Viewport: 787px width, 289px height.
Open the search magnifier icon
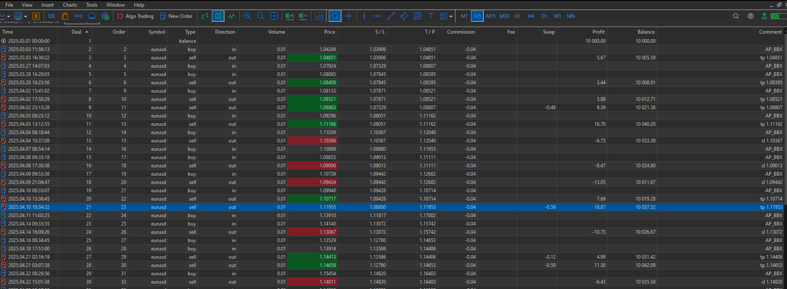(736, 16)
